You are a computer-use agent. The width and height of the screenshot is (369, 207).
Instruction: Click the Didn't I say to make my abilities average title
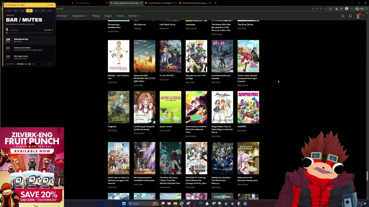pyautogui.click(x=118, y=180)
